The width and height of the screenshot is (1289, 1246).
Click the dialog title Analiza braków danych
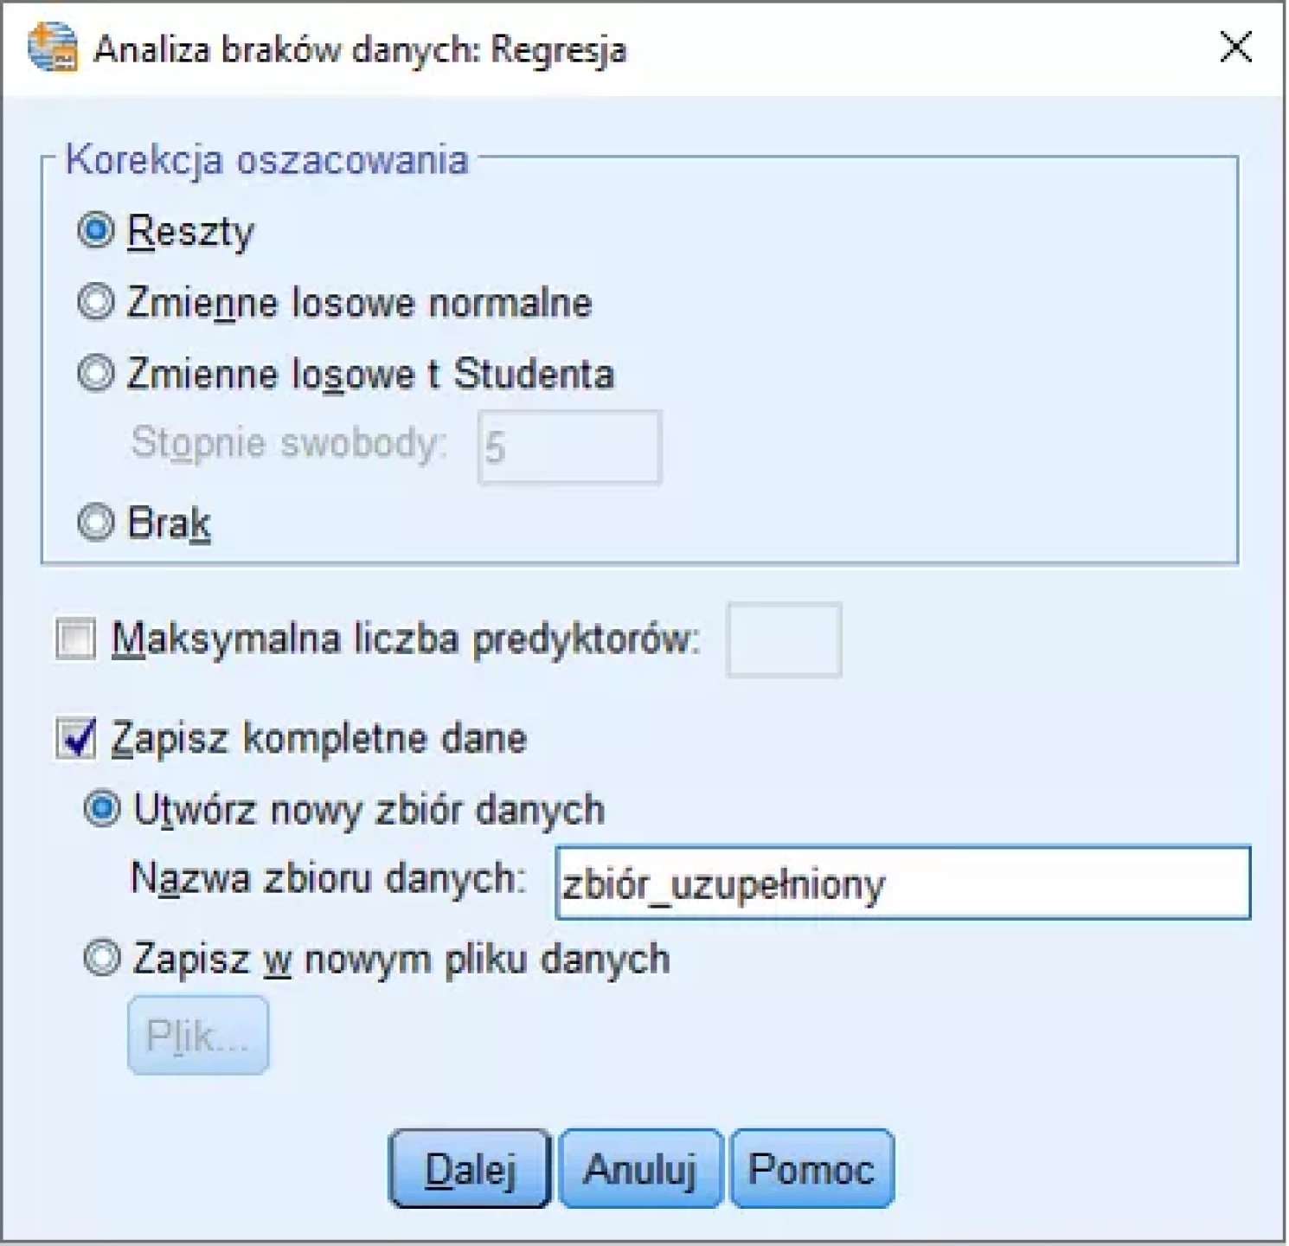coord(360,49)
